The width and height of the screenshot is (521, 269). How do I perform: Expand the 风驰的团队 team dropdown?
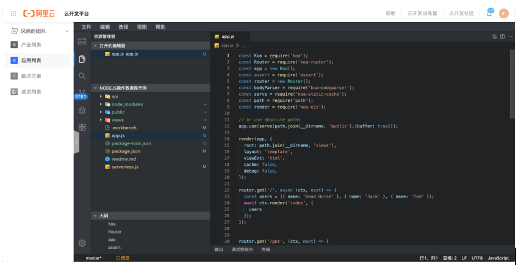pyautogui.click(x=67, y=31)
